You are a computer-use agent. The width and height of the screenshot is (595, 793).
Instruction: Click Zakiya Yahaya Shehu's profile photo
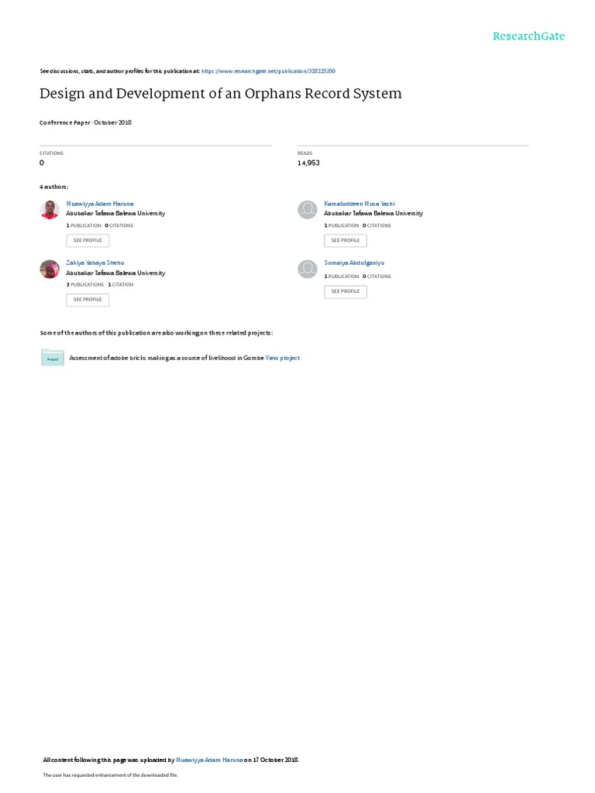click(50, 269)
